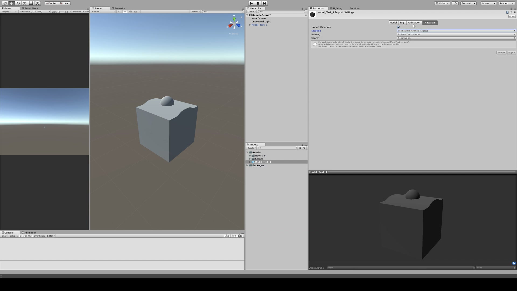Screen dimensions: 517x291
Task: Open Inspector help reference icon
Action: (507, 12)
